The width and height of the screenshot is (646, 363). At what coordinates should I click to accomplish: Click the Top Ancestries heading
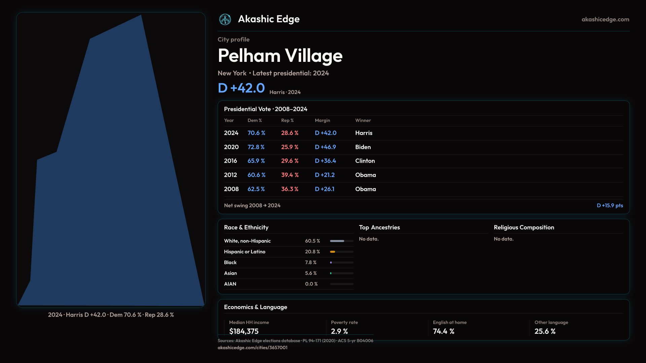(379, 228)
